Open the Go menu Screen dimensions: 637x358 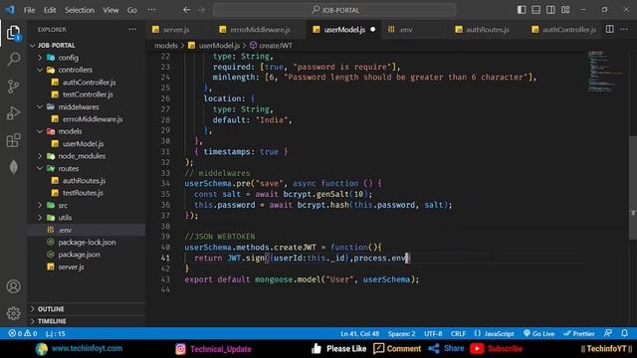coord(132,10)
